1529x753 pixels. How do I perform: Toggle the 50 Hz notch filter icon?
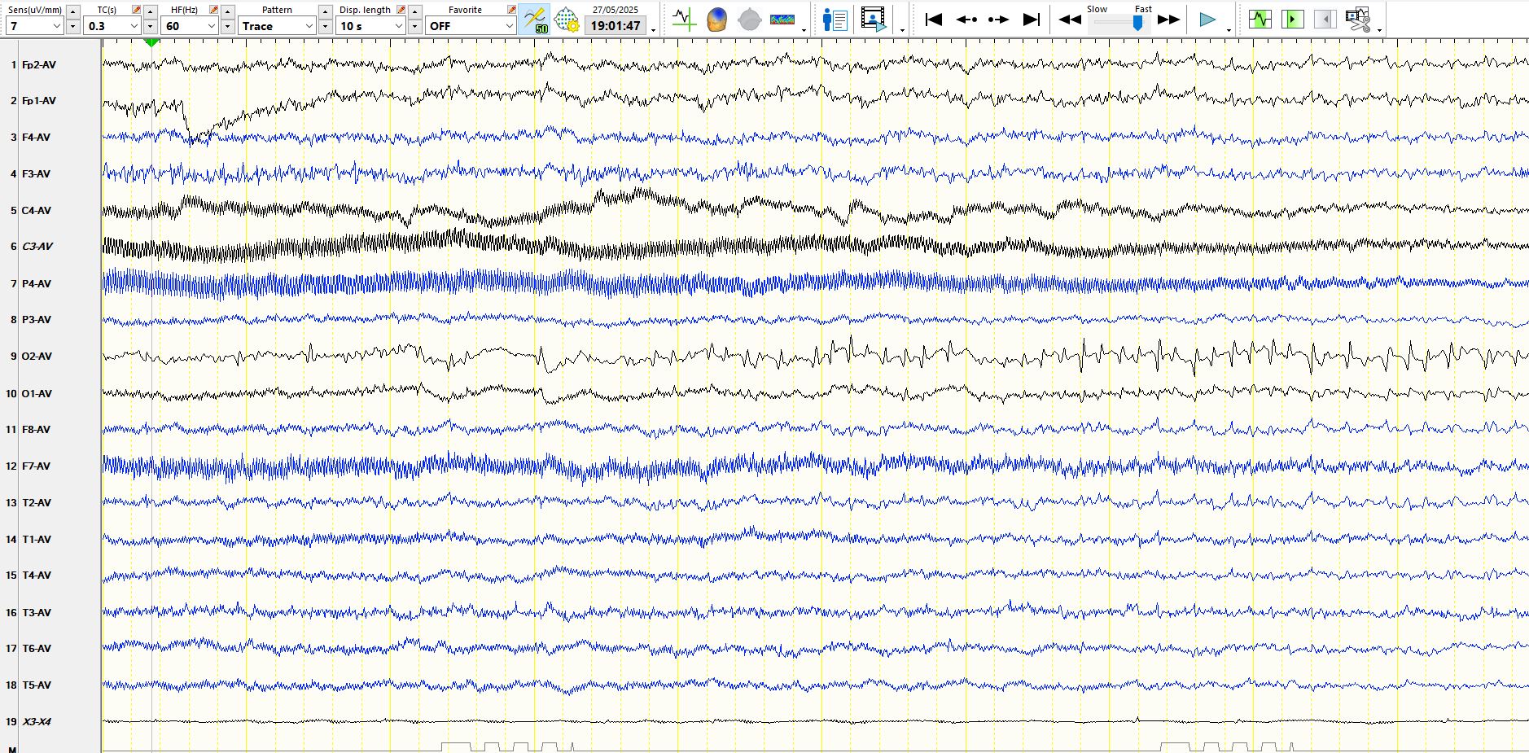(x=535, y=20)
